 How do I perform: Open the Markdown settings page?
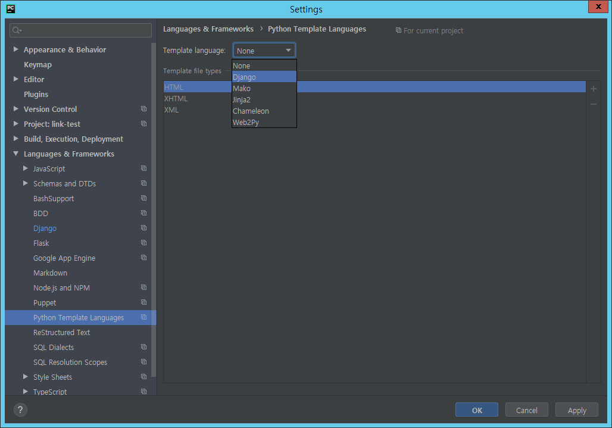point(51,273)
